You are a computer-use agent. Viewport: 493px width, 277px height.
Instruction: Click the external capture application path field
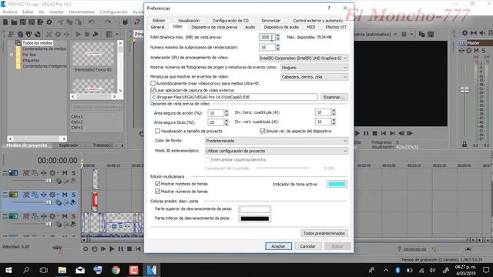pyautogui.click(x=234, y=97)
